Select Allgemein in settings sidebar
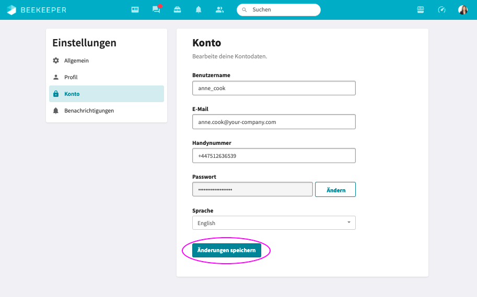The width and height of the screenshot is (477, 297). [76, 60]
